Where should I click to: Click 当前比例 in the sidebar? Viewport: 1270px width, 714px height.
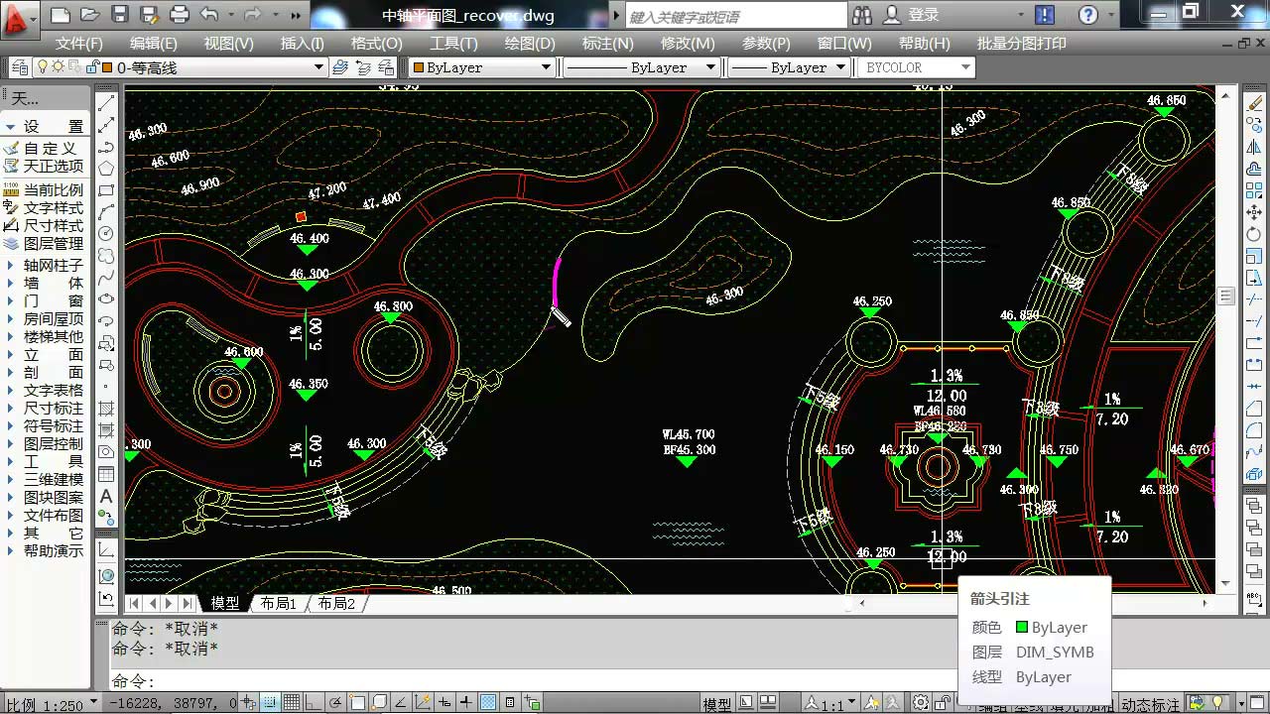pos(54,189)
